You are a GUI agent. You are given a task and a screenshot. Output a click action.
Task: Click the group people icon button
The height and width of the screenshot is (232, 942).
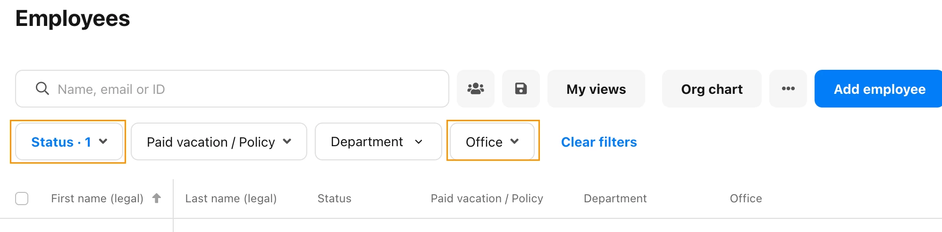click(476, 89)
